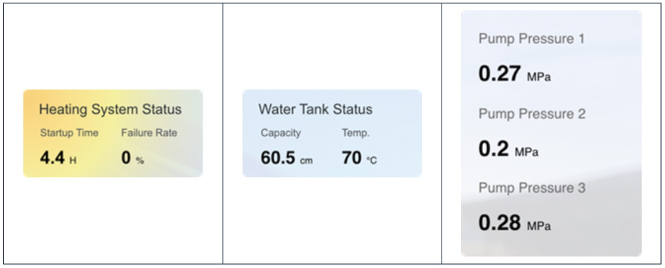The width and height of the screenshot is (665, 268).
Task: Click the 60.5 cm capacity value
Action: point(286,158)
